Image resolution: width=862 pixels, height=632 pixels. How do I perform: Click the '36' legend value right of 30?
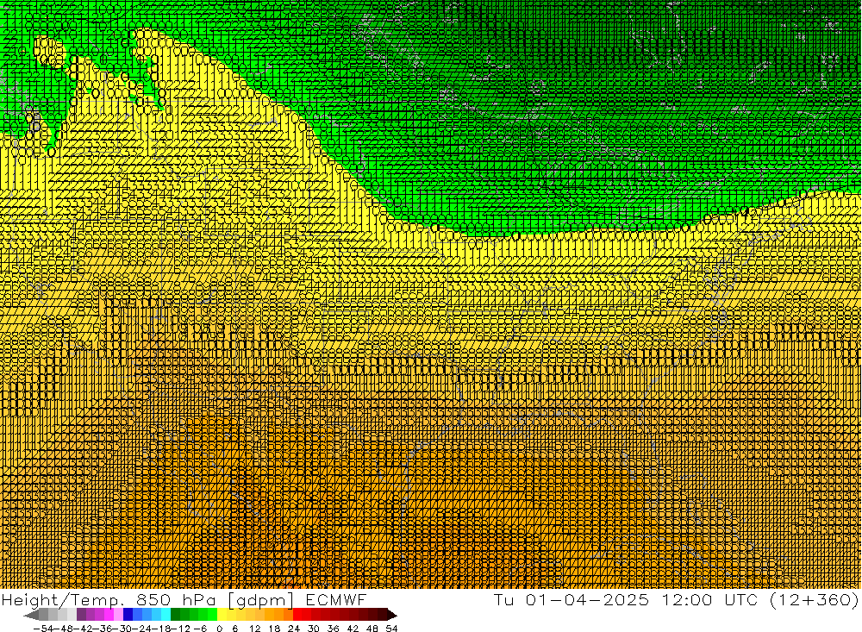click(333, 629)
